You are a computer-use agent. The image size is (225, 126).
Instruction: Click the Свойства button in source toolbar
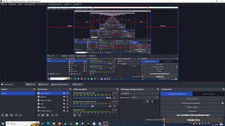point(31,84)
